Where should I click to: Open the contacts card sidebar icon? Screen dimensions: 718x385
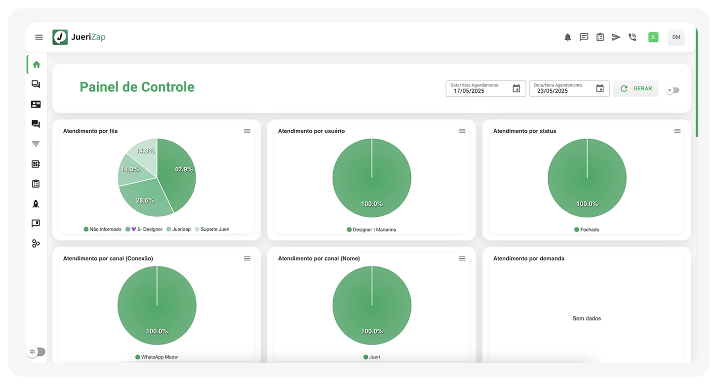[x=36, y=104]
